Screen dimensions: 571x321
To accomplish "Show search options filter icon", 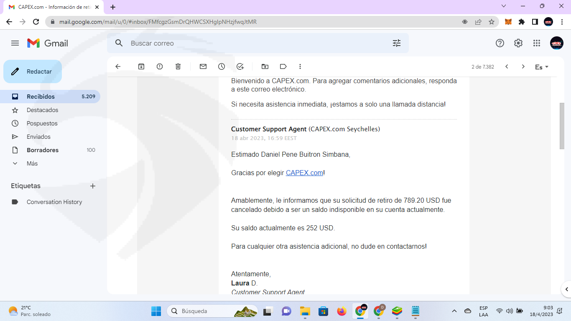I will pos(397,43).
